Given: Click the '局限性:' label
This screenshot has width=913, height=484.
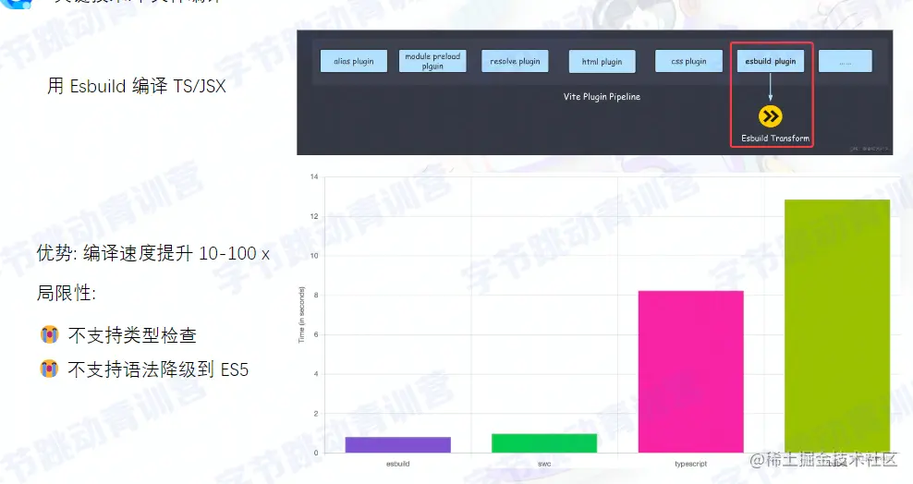Looking at the screenshot, I should 66,293.
